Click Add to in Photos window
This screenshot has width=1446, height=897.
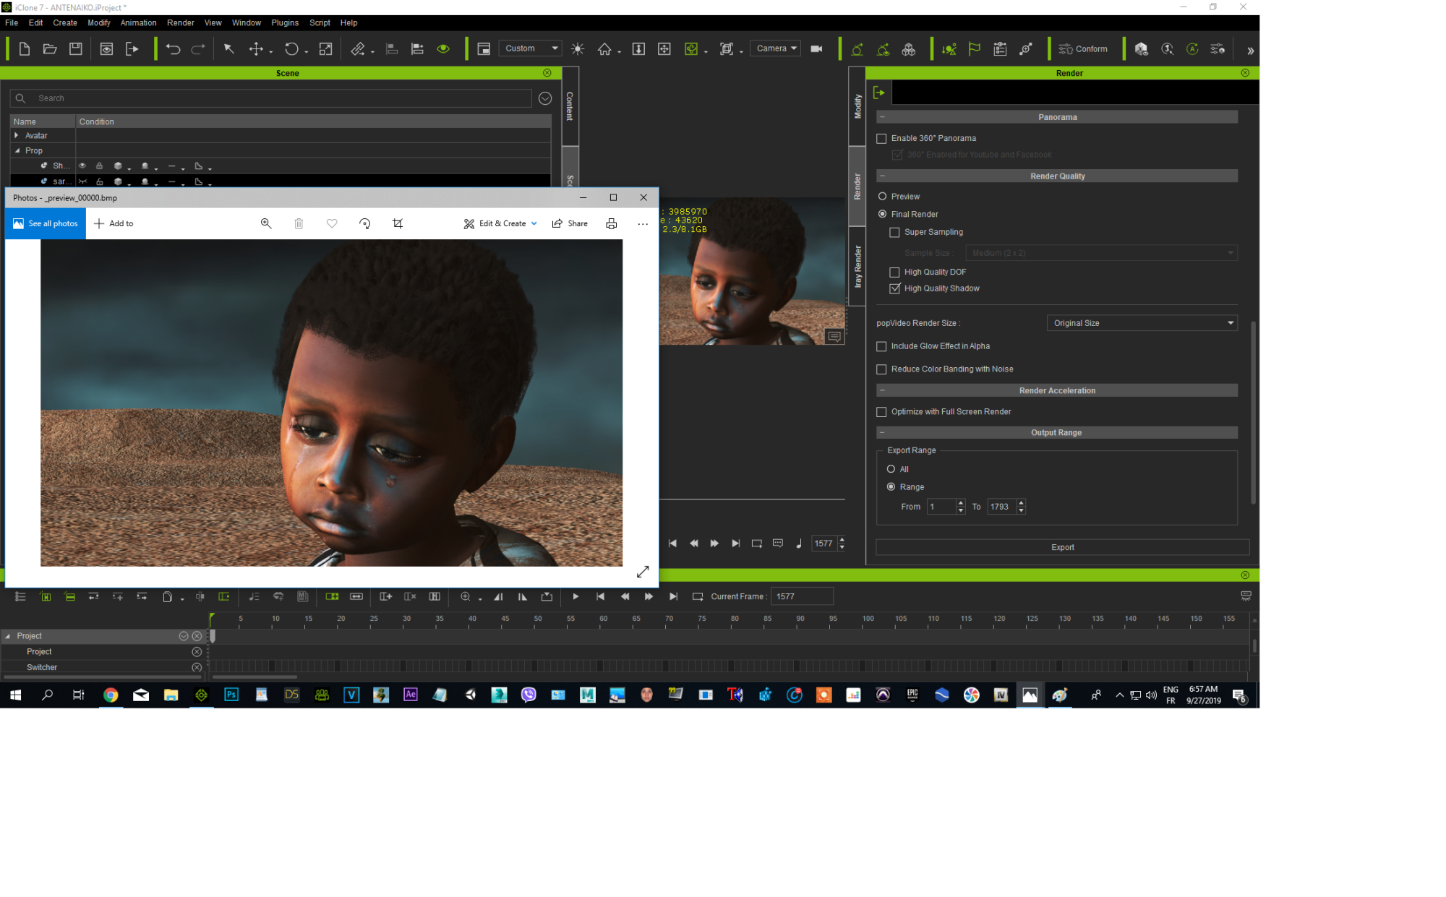(114, 224)
